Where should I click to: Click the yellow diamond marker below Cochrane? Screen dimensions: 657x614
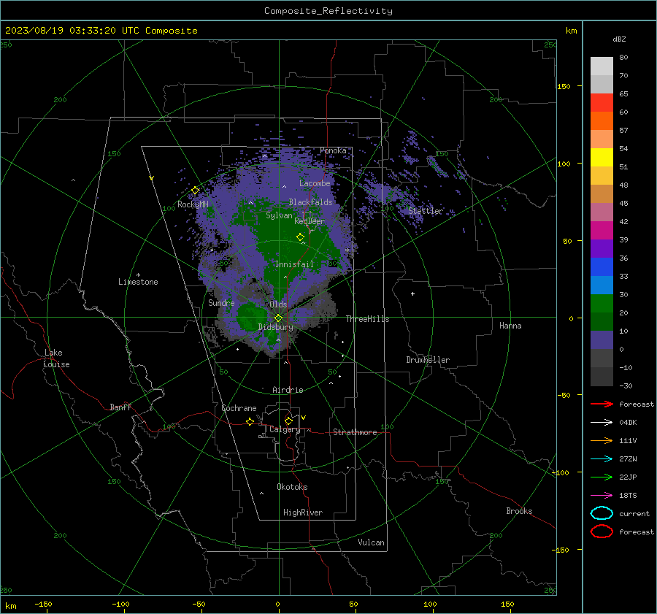(x=250, y=421)
